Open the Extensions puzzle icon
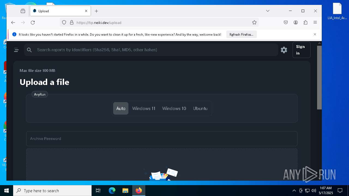Image resolution: width=349 pixels, height=196 pixels. coord(305,23)
